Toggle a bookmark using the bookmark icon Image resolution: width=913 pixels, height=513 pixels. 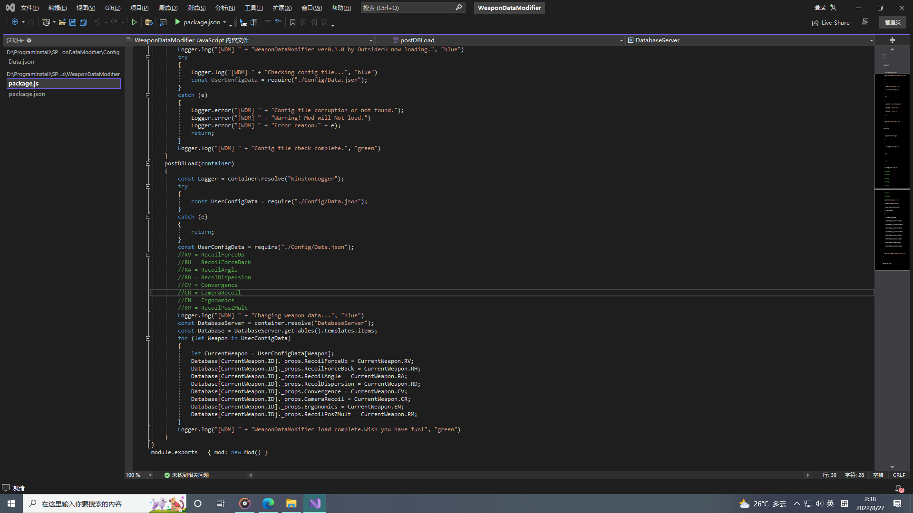[293, 22]
